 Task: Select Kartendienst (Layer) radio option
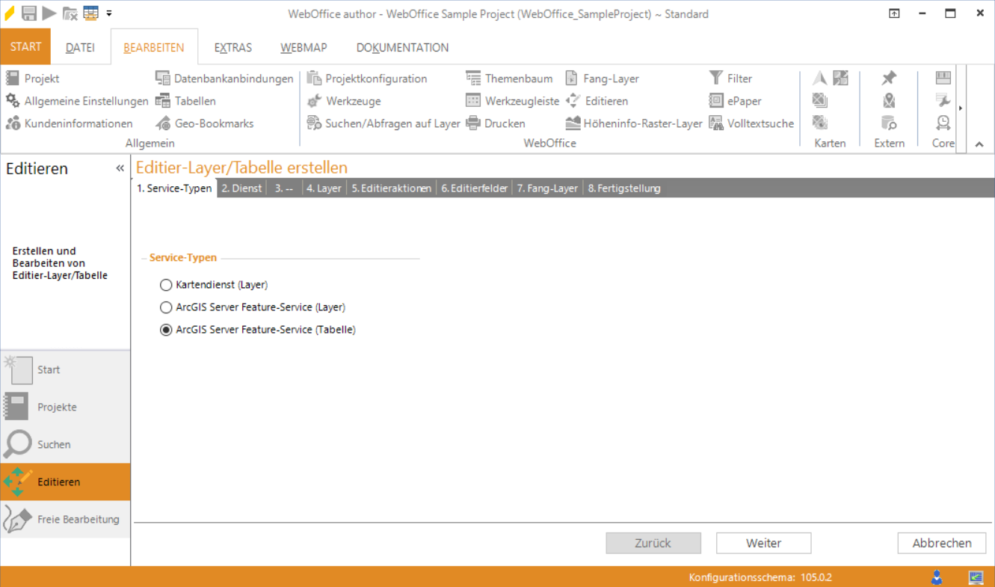click(x=214, y=285)
